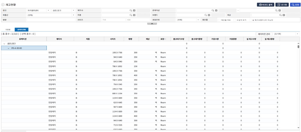
Task: Check the 재단품 여부 checkbox
Action: [x=219, y=20]
